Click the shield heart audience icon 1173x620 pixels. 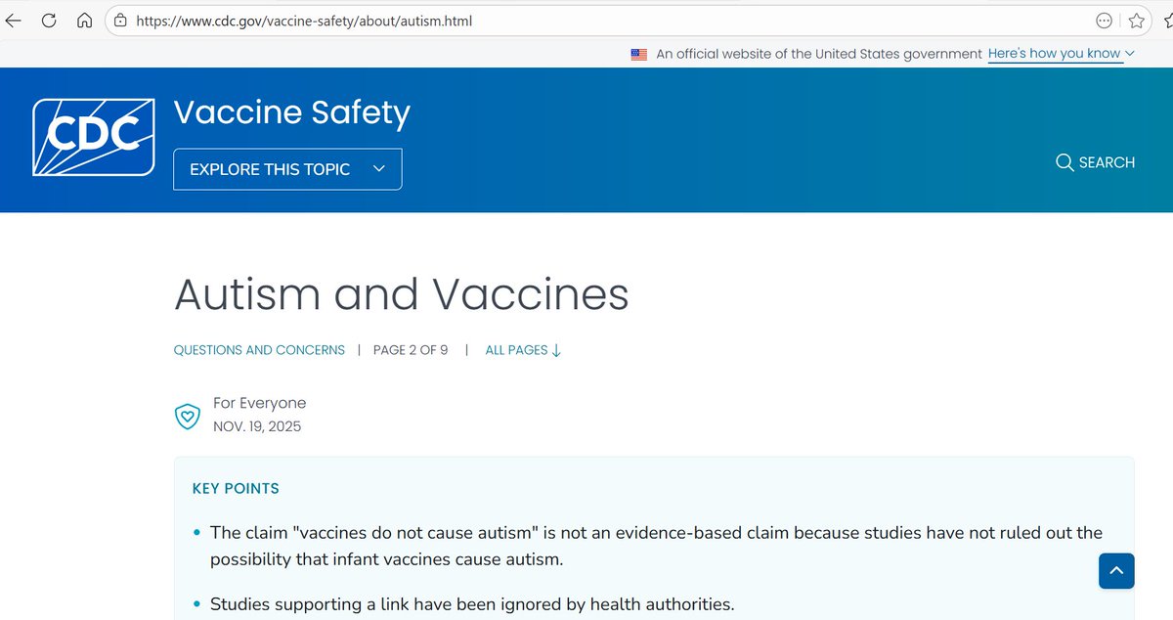point(187,417)
